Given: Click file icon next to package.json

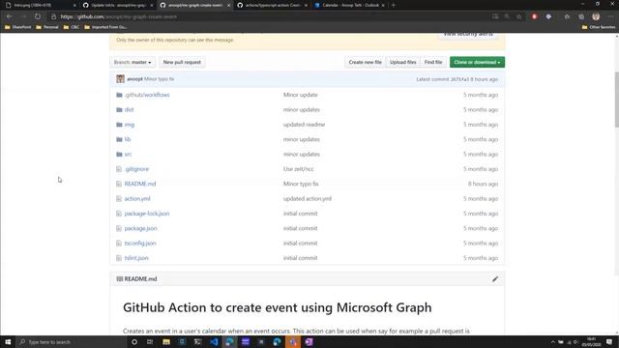Looking at the screenshot, I should click(119, 228).
